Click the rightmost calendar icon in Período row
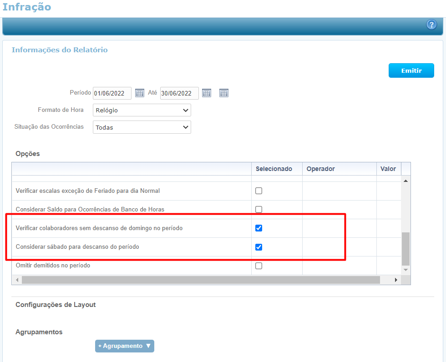 click(223, 93)
